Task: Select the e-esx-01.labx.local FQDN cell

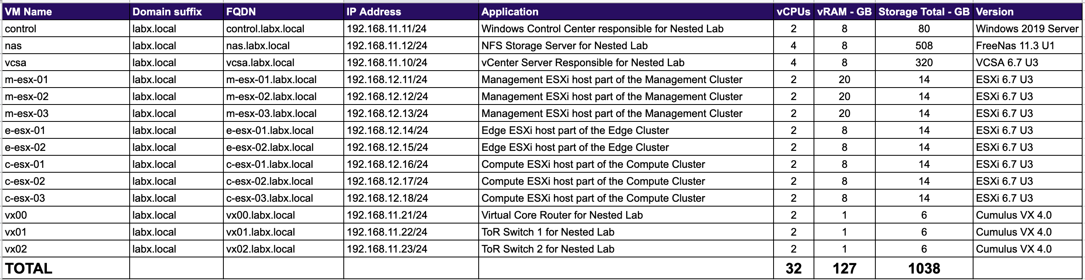Action: point(269,131)
